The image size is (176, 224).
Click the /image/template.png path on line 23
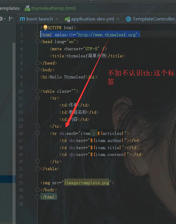pyautogui.click(x=87, y=183)
